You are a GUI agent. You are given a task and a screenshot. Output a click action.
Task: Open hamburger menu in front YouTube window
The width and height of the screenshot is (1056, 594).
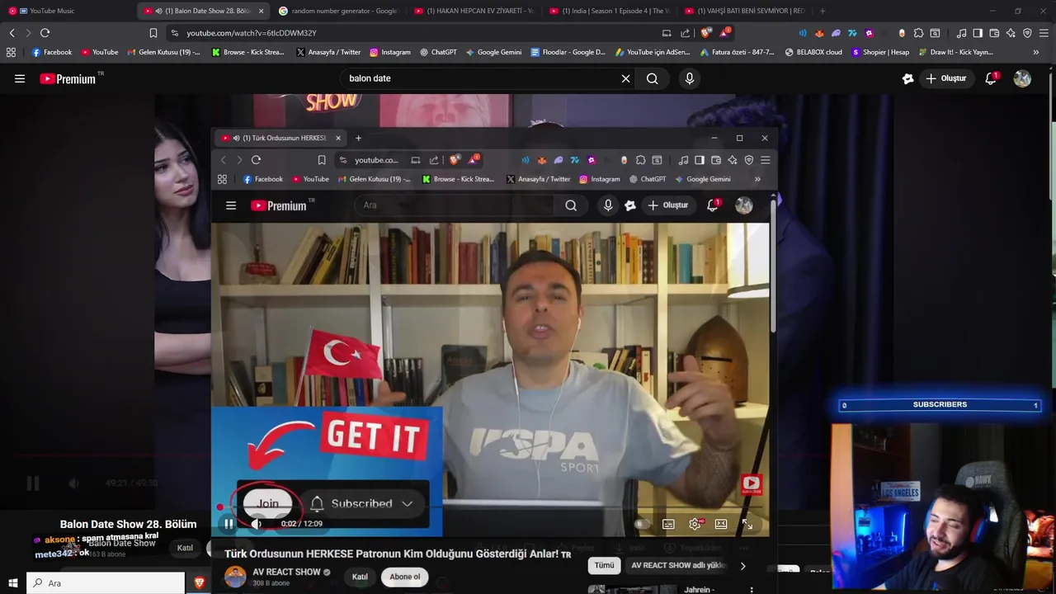coord(231,205)
